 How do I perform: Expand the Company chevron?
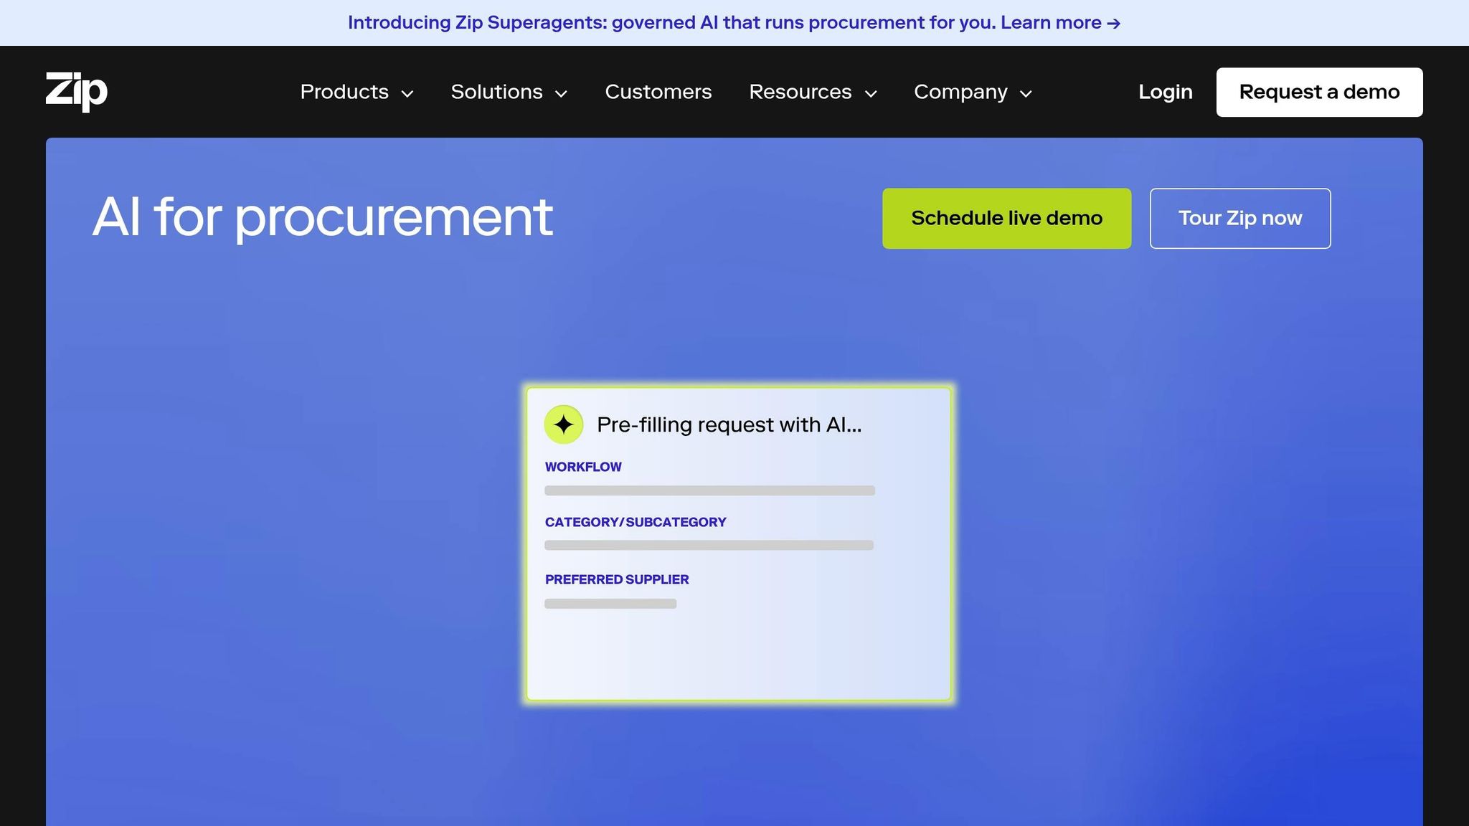click(x=1026, y=94)
